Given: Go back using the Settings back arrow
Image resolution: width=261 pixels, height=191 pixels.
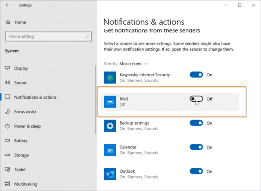Looking at the screenshot, I should click(x=7, y=5).
